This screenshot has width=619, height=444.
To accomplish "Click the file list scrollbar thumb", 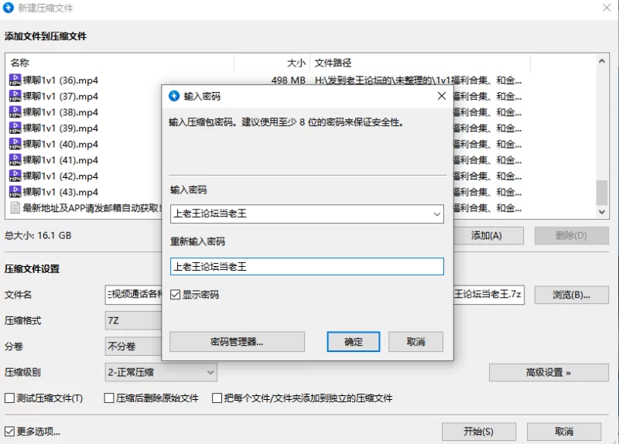I will tap(602, 193).
